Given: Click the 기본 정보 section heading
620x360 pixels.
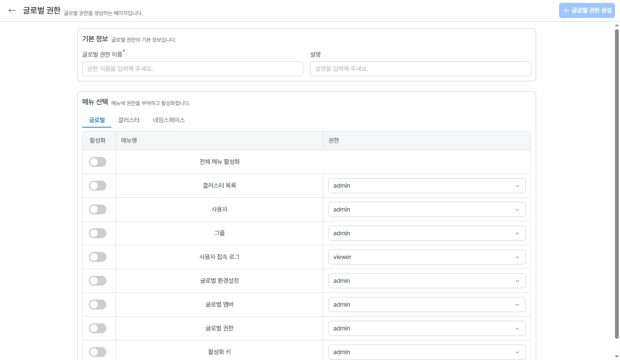Looking at the screenshot, I should click(x=95, y=39).
